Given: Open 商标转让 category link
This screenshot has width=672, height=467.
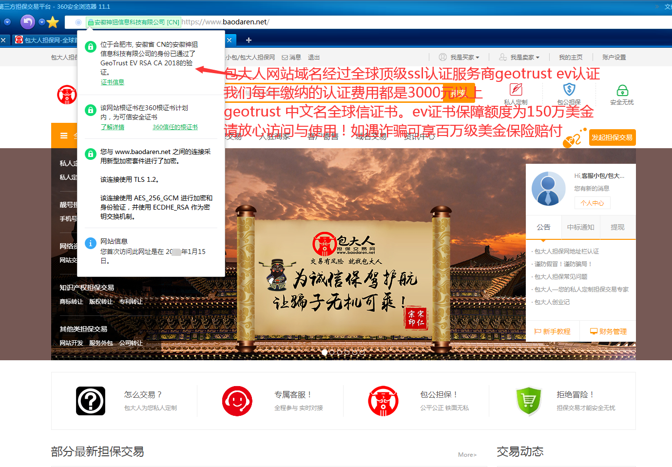Looking at the screenshot, I should click(x=71, y=302).
